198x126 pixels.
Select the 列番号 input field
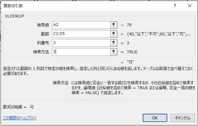(x=81, y=43)
